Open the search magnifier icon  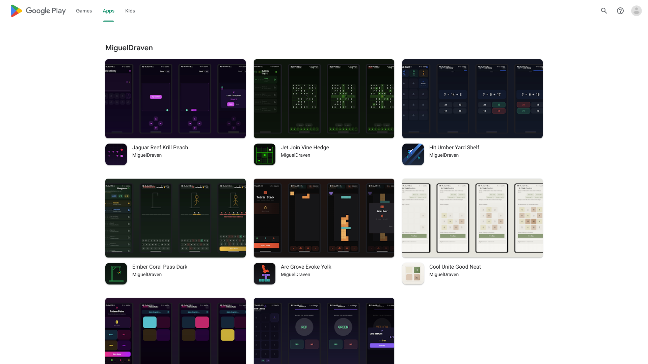[604, 11]
